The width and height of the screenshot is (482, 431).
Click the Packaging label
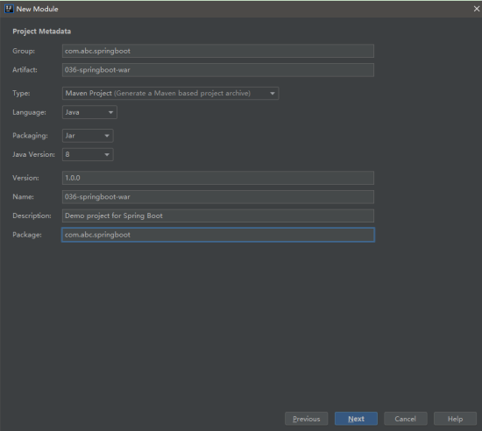[x=30, y=136]
